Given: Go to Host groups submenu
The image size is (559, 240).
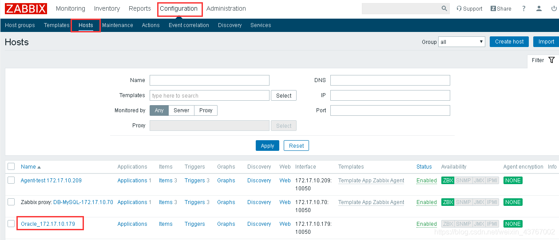Looking at the screenshot, I should coord(20,25).
